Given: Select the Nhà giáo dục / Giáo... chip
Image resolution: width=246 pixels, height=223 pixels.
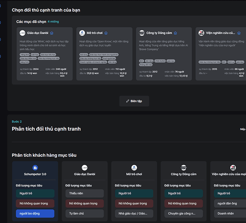Looking at the screenshot, I should pyautogui.click(x=134, y=214).
